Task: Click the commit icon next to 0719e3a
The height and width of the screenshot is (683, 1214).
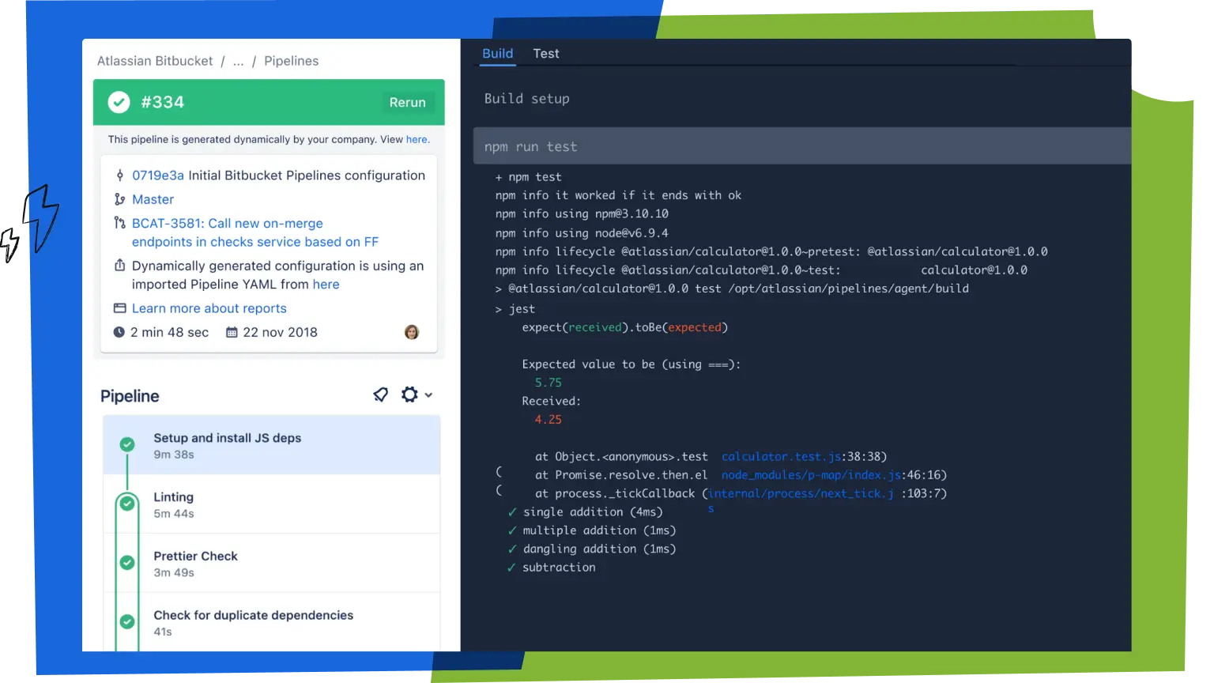Action: (120, 175)
